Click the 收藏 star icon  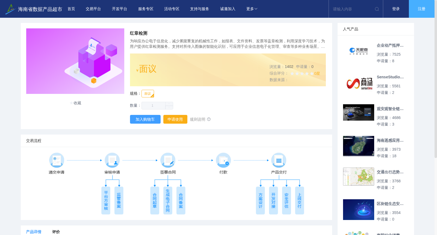[x=72, y=103]
